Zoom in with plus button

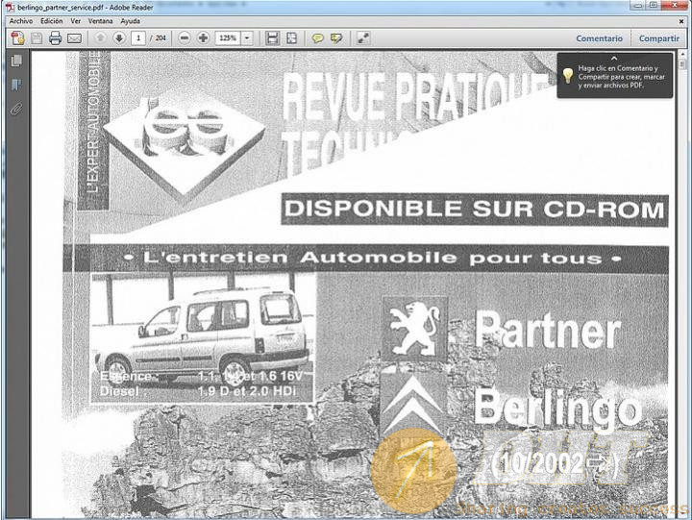click(x=203, y=38)
